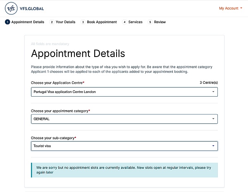Click the arrow in Application Centre field

213,92
